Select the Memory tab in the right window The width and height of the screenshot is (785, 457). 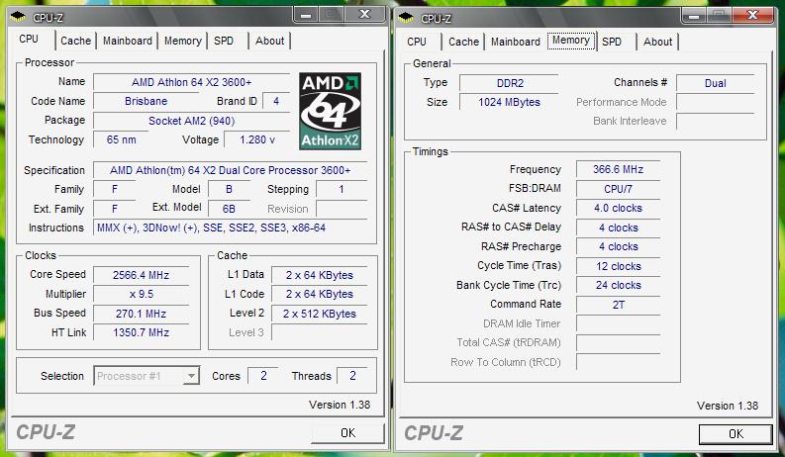[x=571, y=41]
